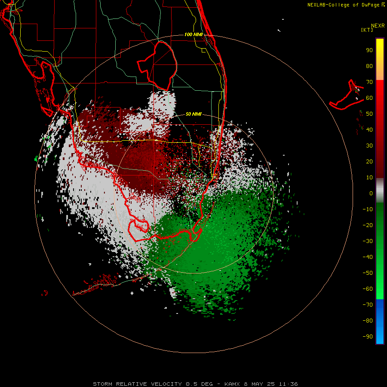The image size is (387, 387).
Task: Select the -90 value on velocity scale
Action: [368, 337]
